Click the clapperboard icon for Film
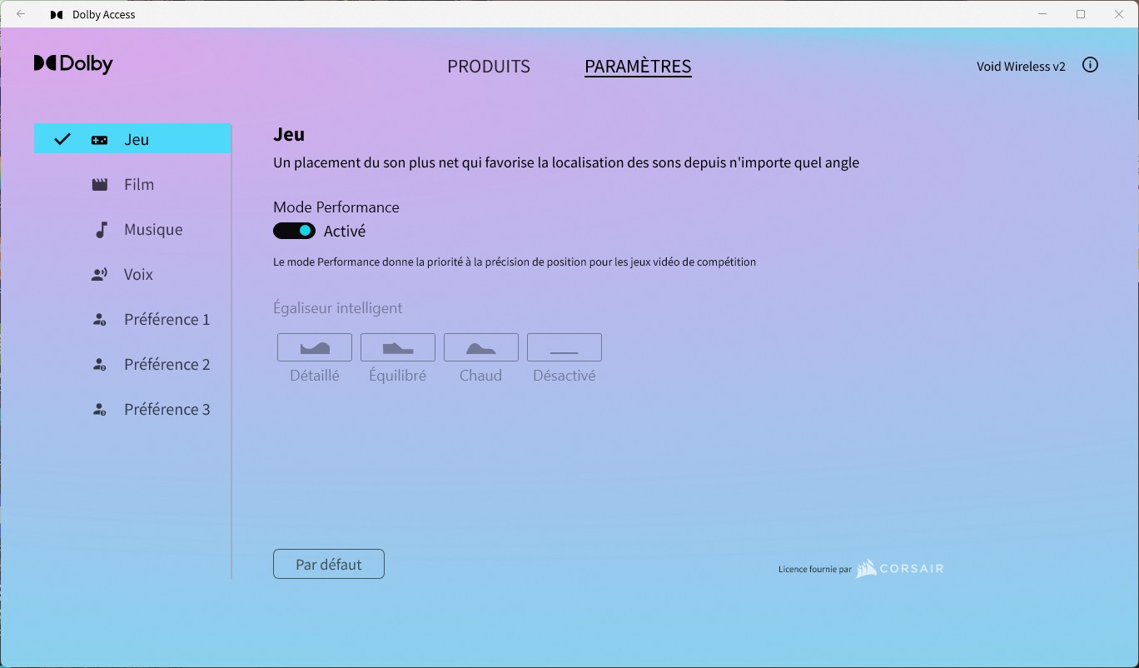 tap(99, 185)
